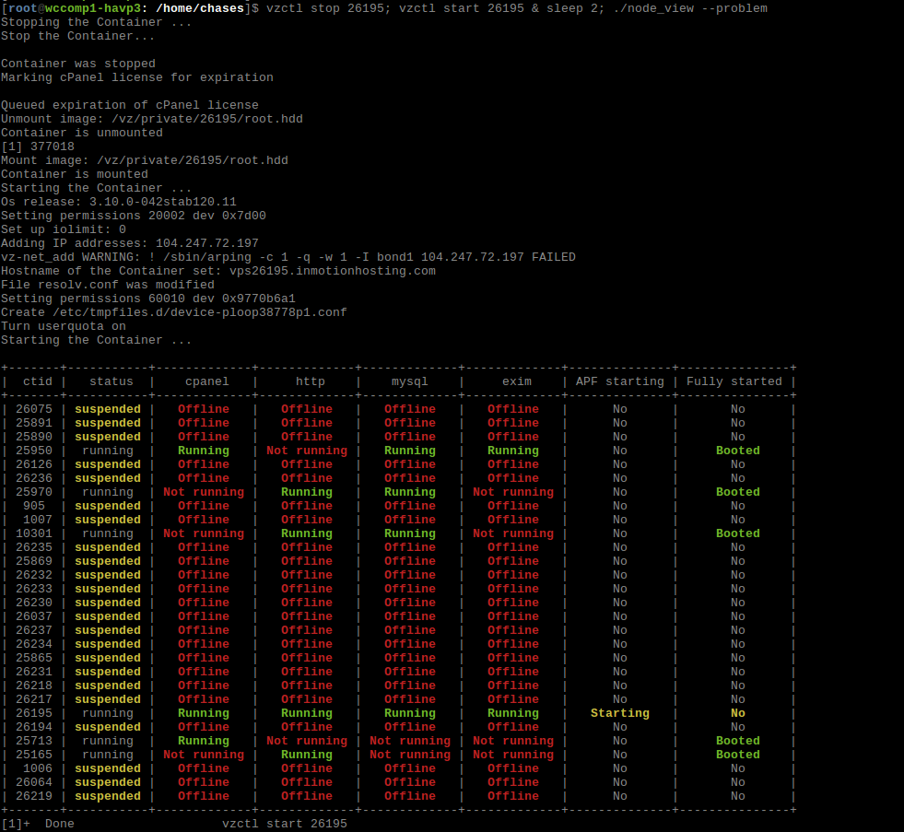The width and height of the screenshot is (904, 832).
Task: Click the word FAILED in arping warning
Action: pos(553,257)
